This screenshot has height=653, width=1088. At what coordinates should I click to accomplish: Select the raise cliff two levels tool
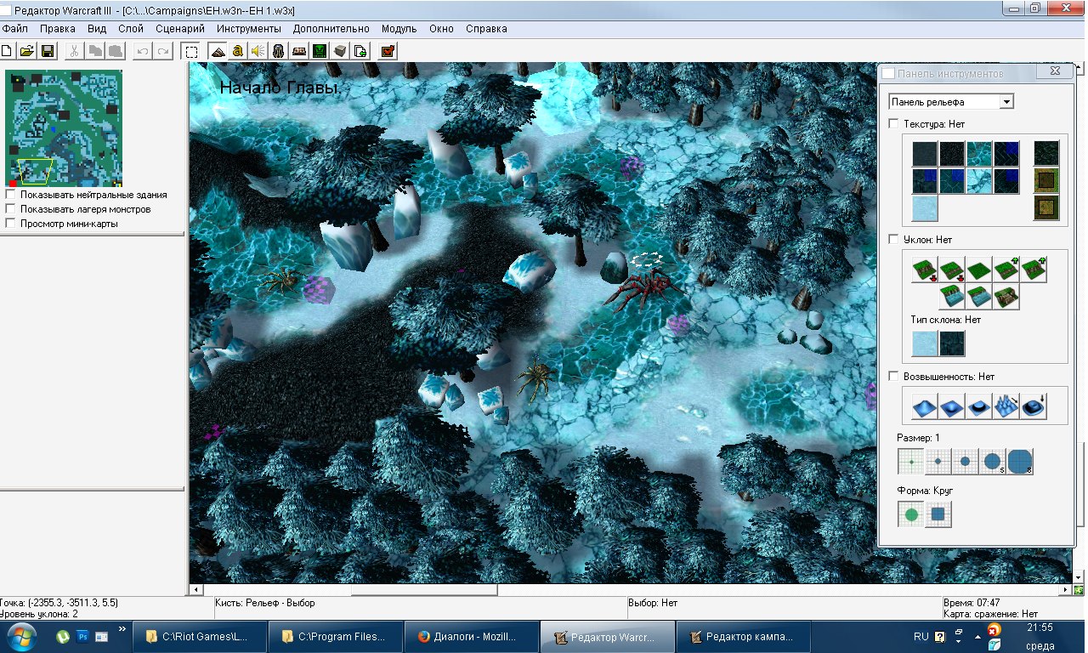click(x=1033, y=270)
